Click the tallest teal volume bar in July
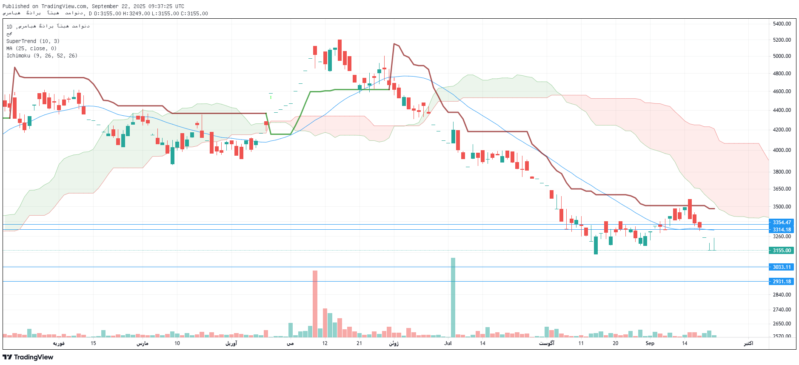 [453, 297]
